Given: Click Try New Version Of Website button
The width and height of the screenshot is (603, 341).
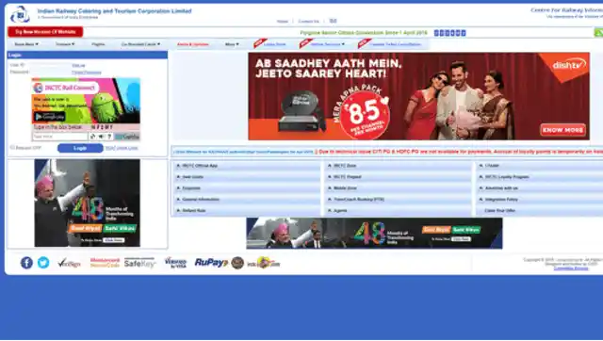Looking at the screenshot, I should [x=45, y=32].
